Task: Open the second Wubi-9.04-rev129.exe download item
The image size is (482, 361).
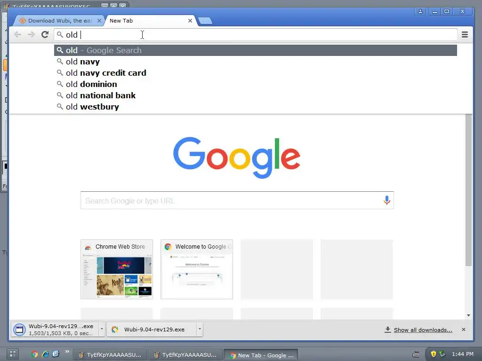Action: pyautogui.click(x=152, y=330)
